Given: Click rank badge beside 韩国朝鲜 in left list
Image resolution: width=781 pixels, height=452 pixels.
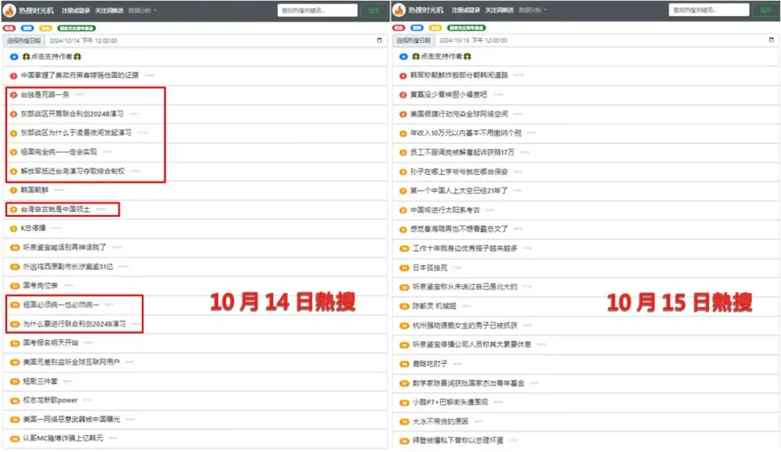Looking at the screenshot, I should 13,190.
